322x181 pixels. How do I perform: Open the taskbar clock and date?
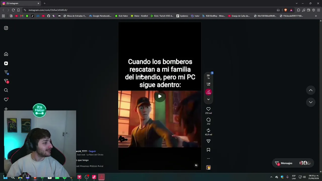coord(314,177)
